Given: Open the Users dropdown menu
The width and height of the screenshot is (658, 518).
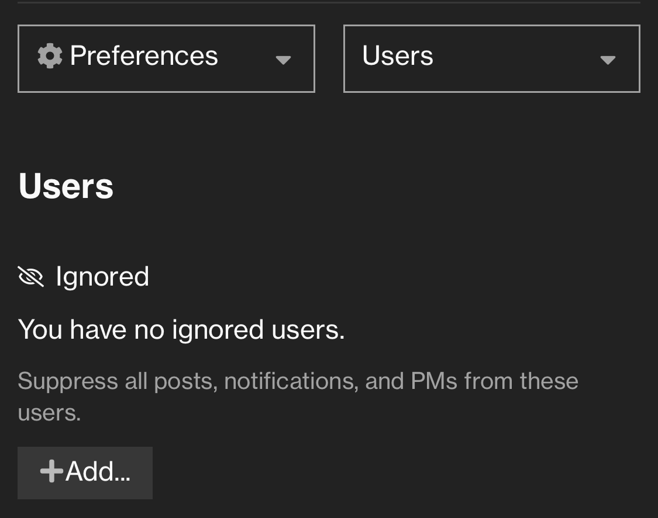Looking at the screenshot, I should tap(492, 58).
